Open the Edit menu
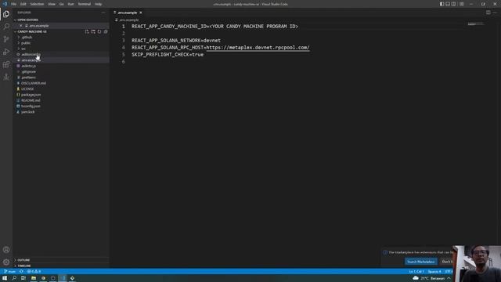501x282 pixels. [x=23, y=4]
